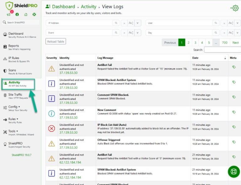
Task: Expand the IP Address filter dropdown arrow
Action: (x=138, y=23)
